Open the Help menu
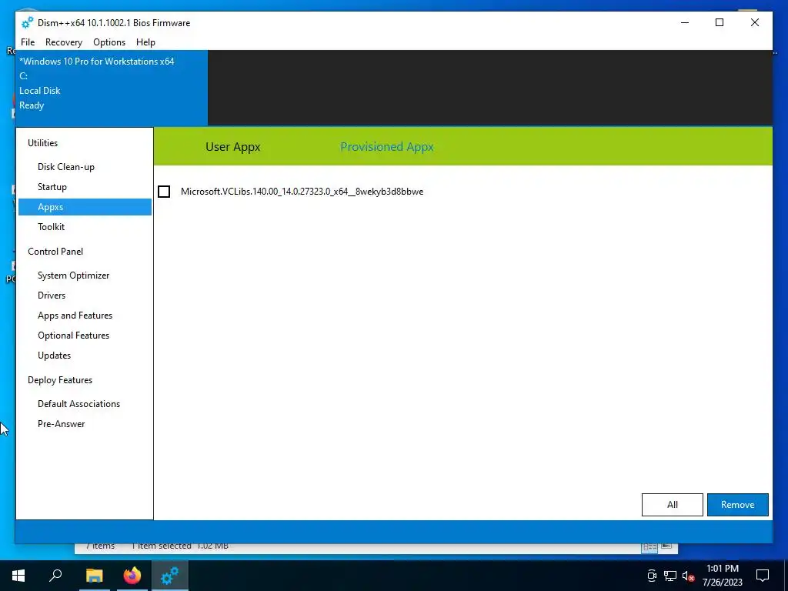Image resolution: width=788 pixels, height=591 pixels. [145, 42]
